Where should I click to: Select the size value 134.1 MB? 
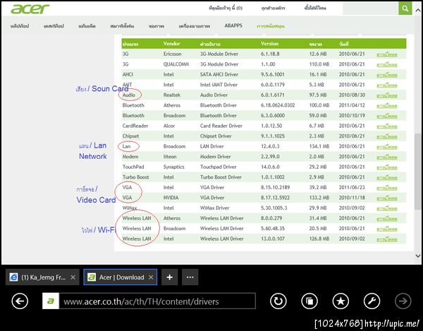point(319,146)
